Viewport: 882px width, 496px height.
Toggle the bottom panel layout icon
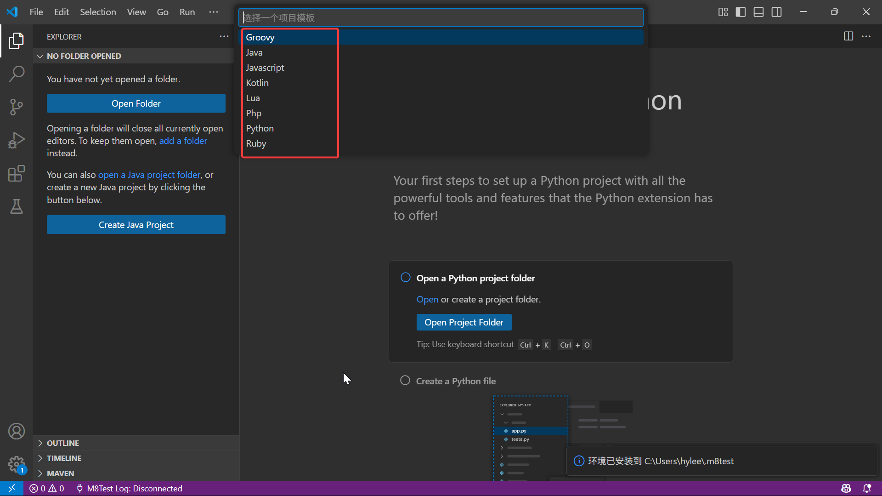[x=758, y=12]
